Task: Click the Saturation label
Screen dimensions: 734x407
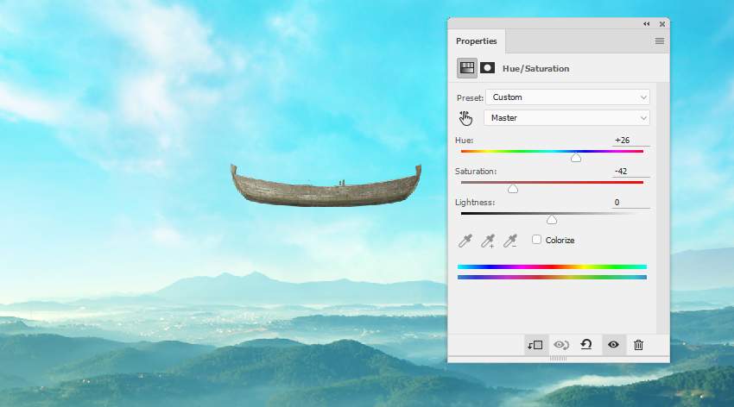Action: (476, 171)
